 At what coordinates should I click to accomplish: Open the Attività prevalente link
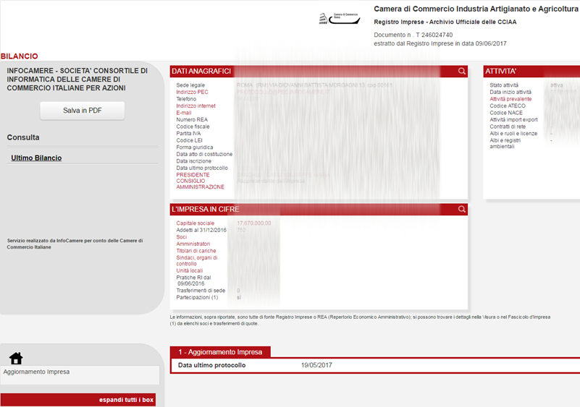tap(510, 99)
